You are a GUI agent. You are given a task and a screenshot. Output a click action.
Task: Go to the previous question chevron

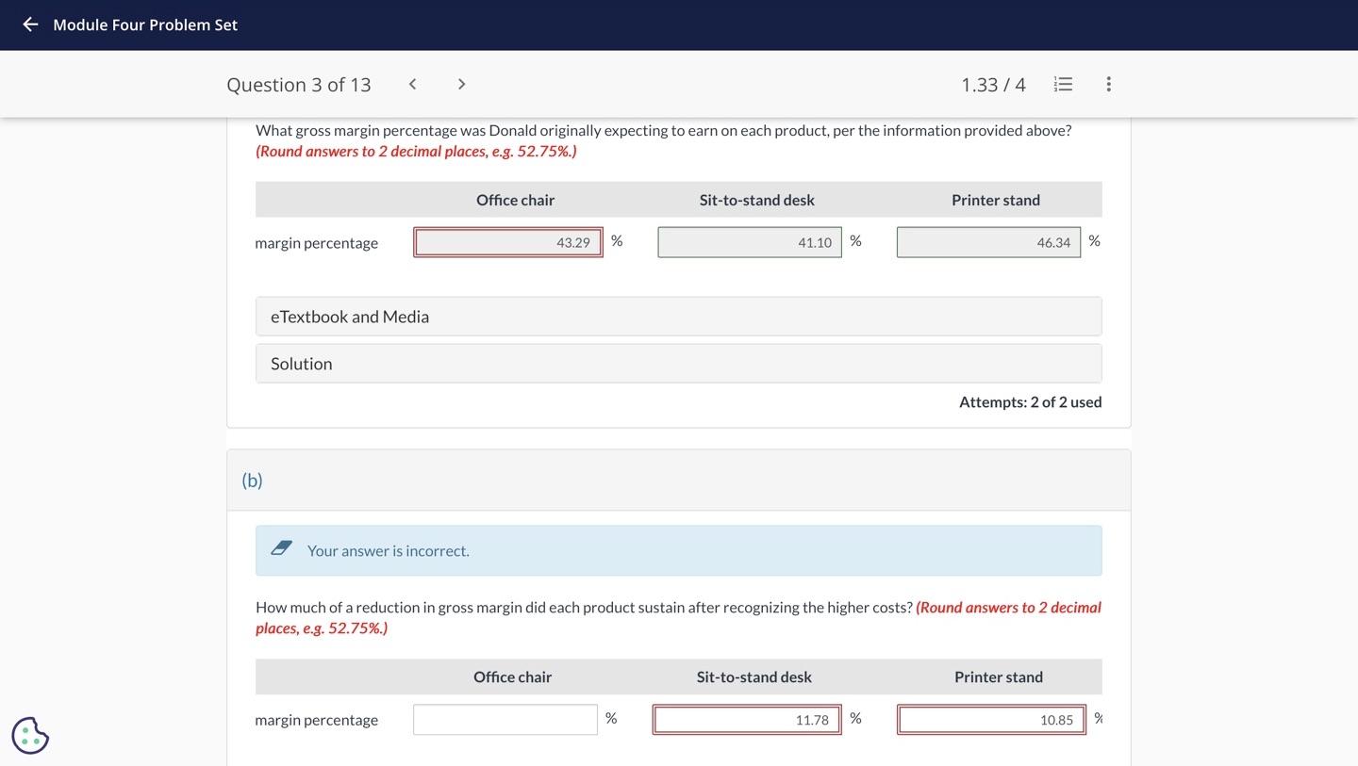pos(412,84)
